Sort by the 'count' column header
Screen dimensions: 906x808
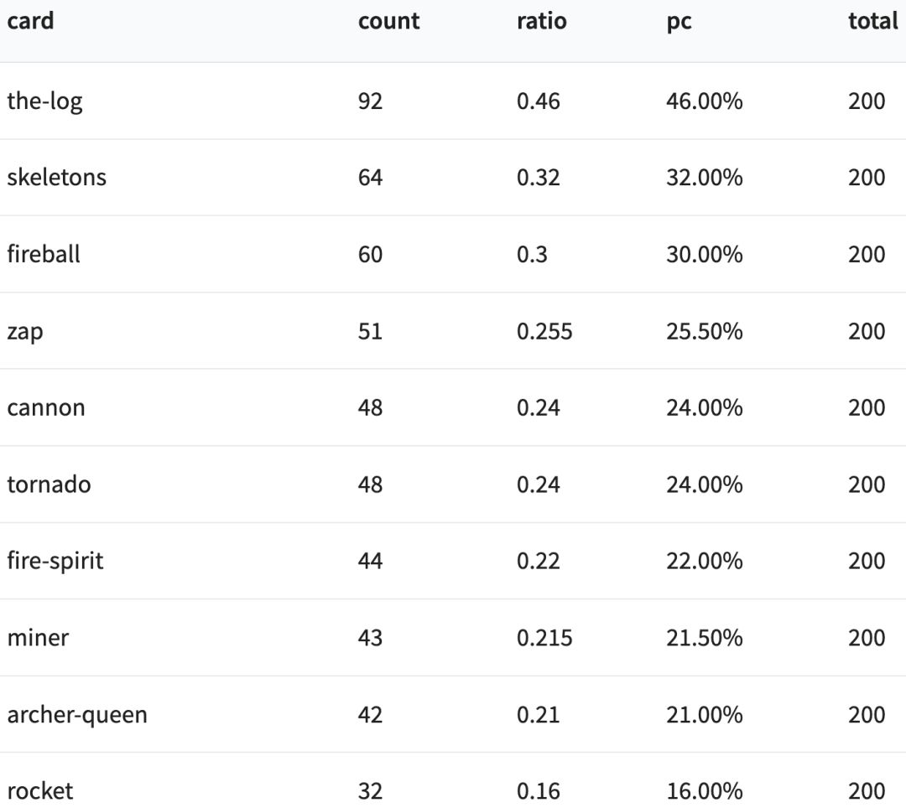[x=388, y=21]
